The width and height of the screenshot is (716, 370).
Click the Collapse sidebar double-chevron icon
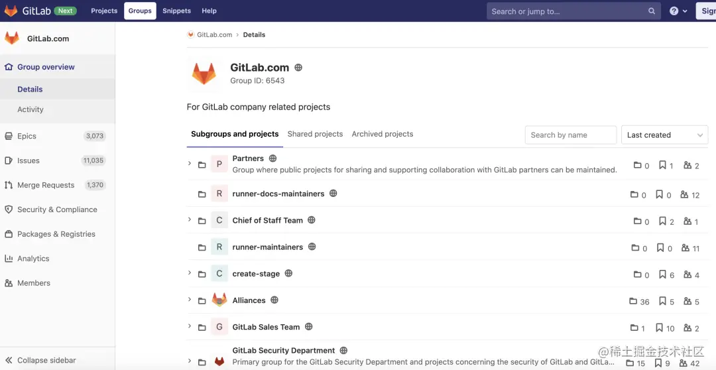pyautogui.click(x=8, y=361)
